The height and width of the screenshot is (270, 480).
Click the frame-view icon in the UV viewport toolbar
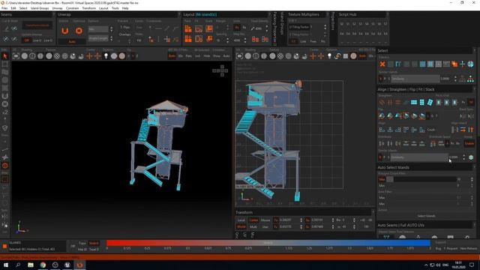[240, 56]
